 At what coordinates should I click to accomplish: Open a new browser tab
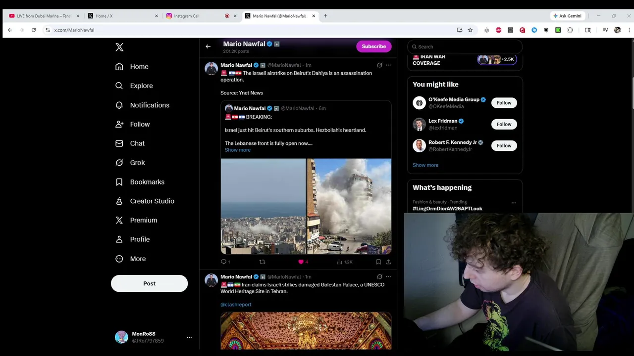(325, 16)
